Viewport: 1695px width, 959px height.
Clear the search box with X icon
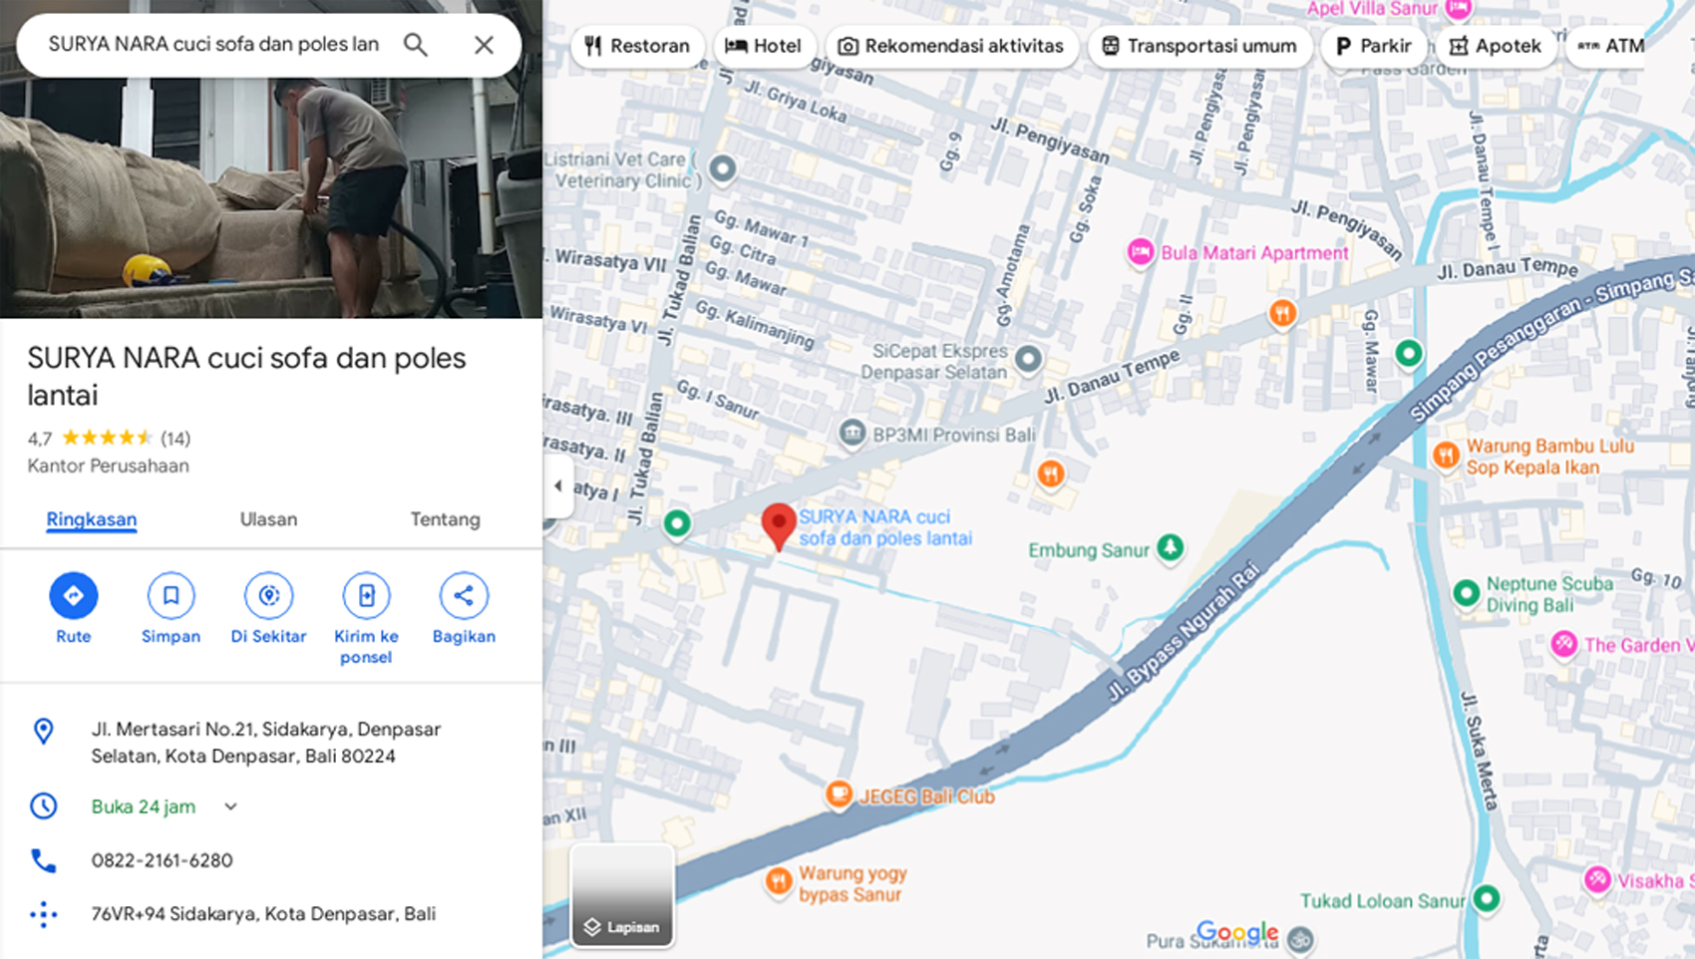[484, 45]
